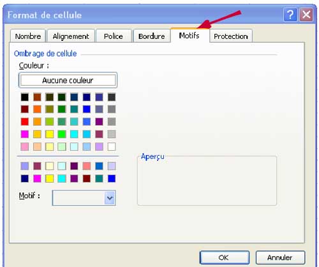Viewport: 319px width, 267px height.
Task: Click the Motif label
Action: 29,195
